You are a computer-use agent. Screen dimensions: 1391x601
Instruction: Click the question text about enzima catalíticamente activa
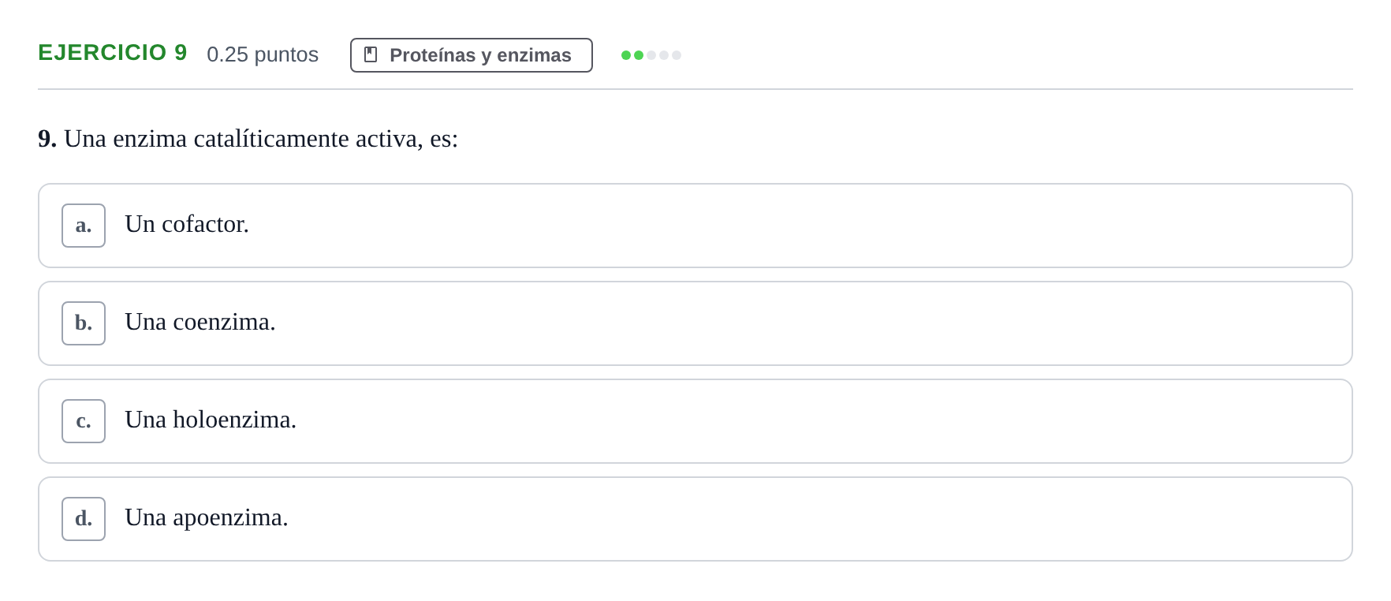tap(261, 139)
